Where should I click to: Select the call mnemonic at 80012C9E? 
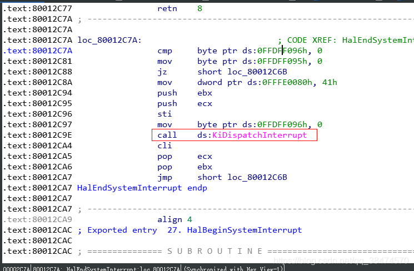[x=167, y=135]
